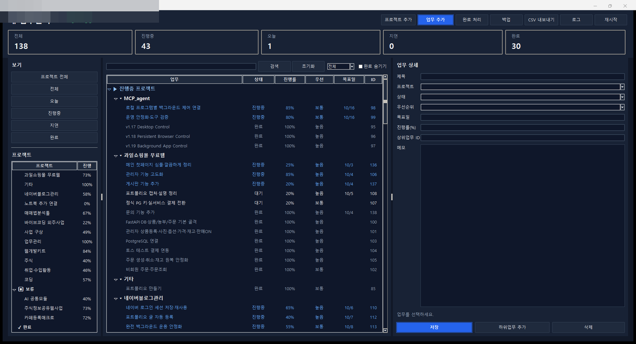Click the search text field
This screenshot has width=636, height=344.
pos(181,66)
